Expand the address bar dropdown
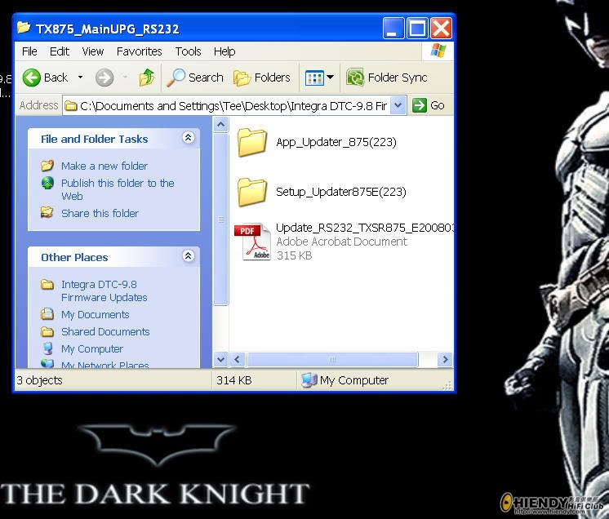Viewport: 609px width, 519px height. [x=398, y=105]
